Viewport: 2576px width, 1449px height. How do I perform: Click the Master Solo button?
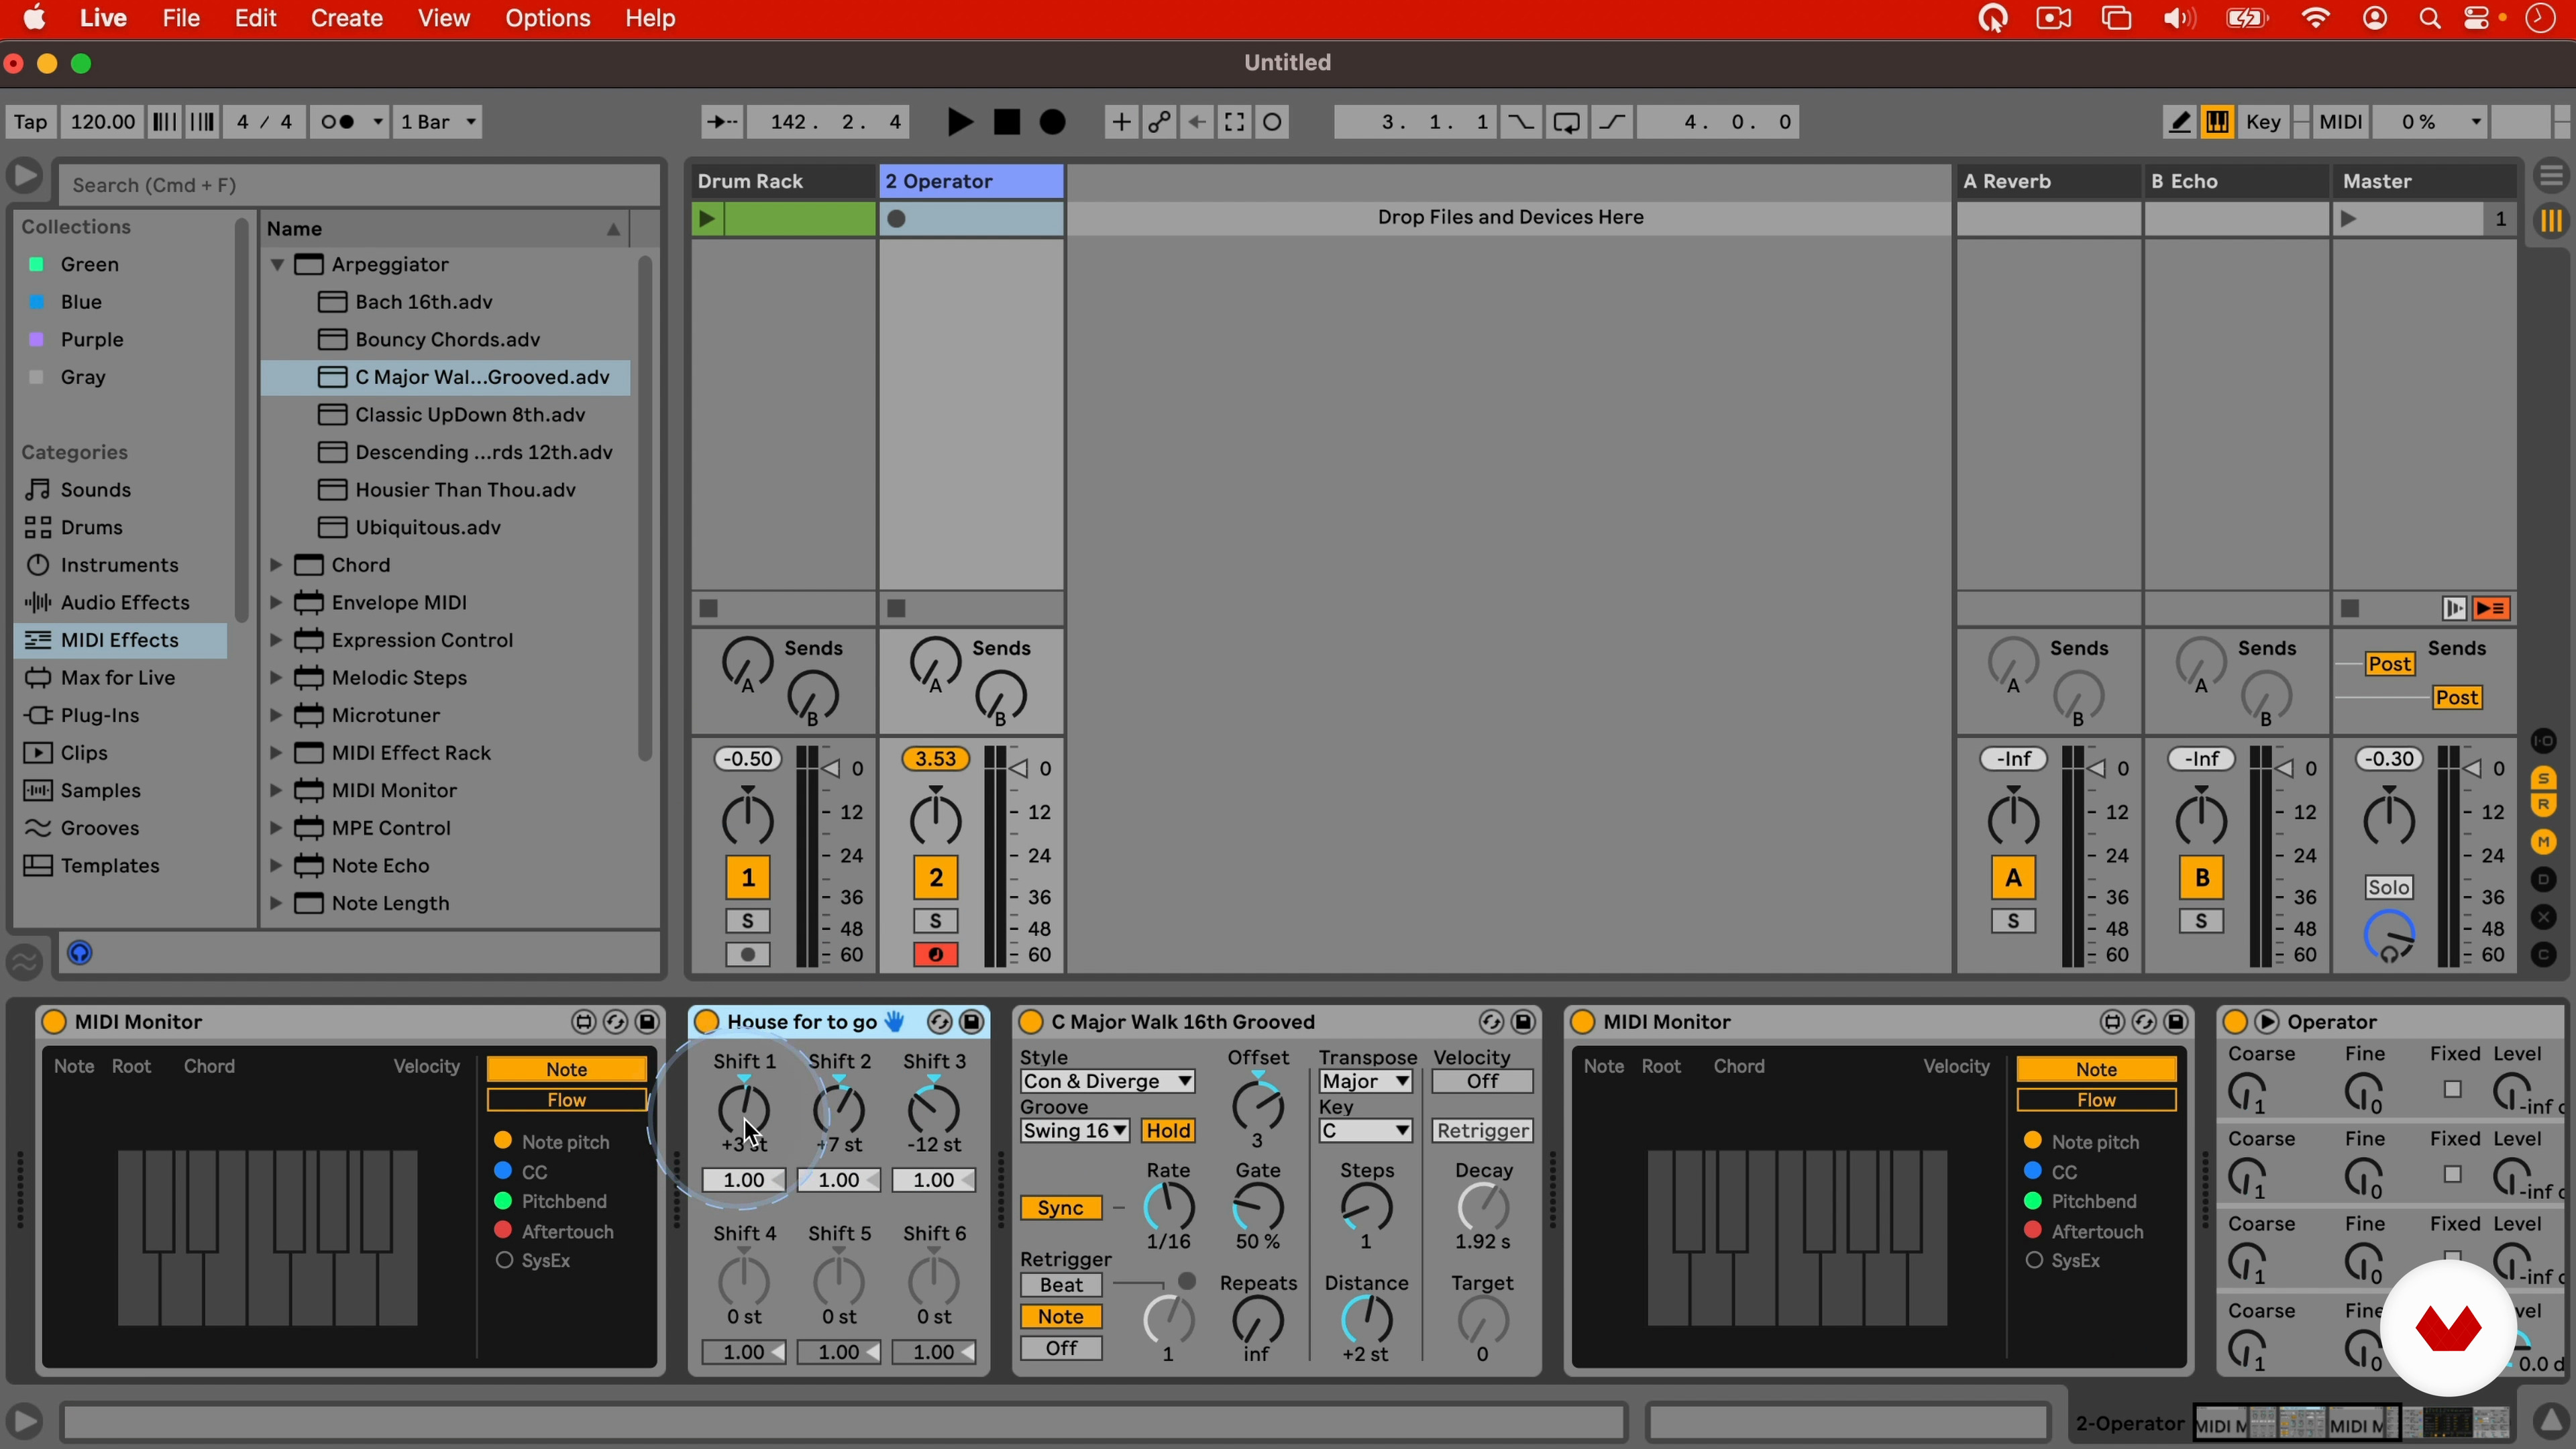point(2388,887)
